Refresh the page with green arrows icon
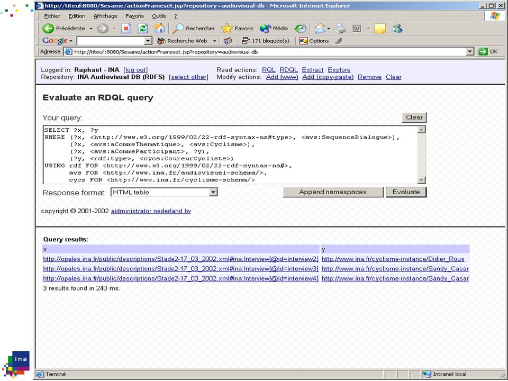 pos(142,29)
